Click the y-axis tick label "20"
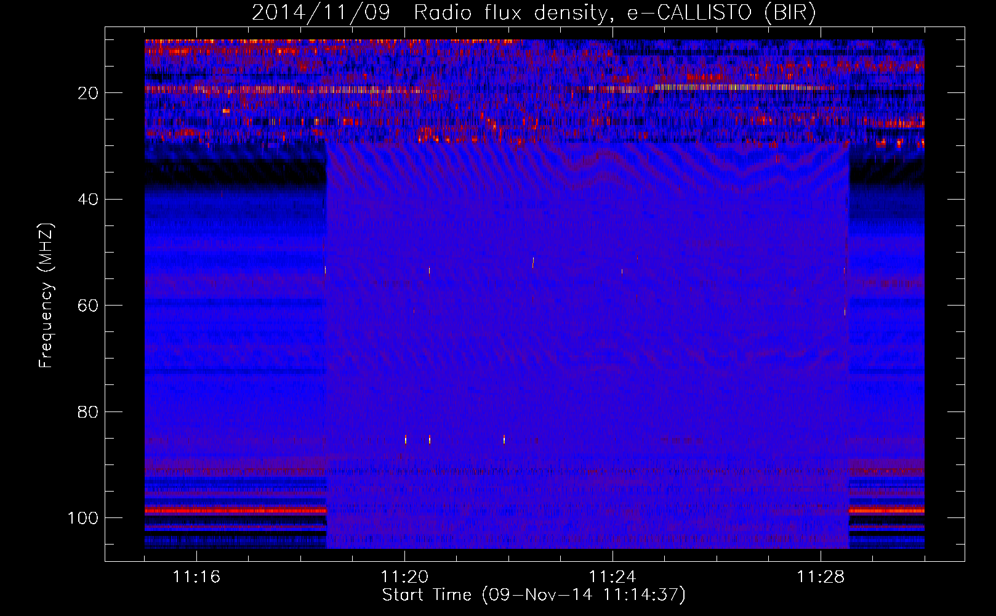996x616 pixels. [88, 93]
